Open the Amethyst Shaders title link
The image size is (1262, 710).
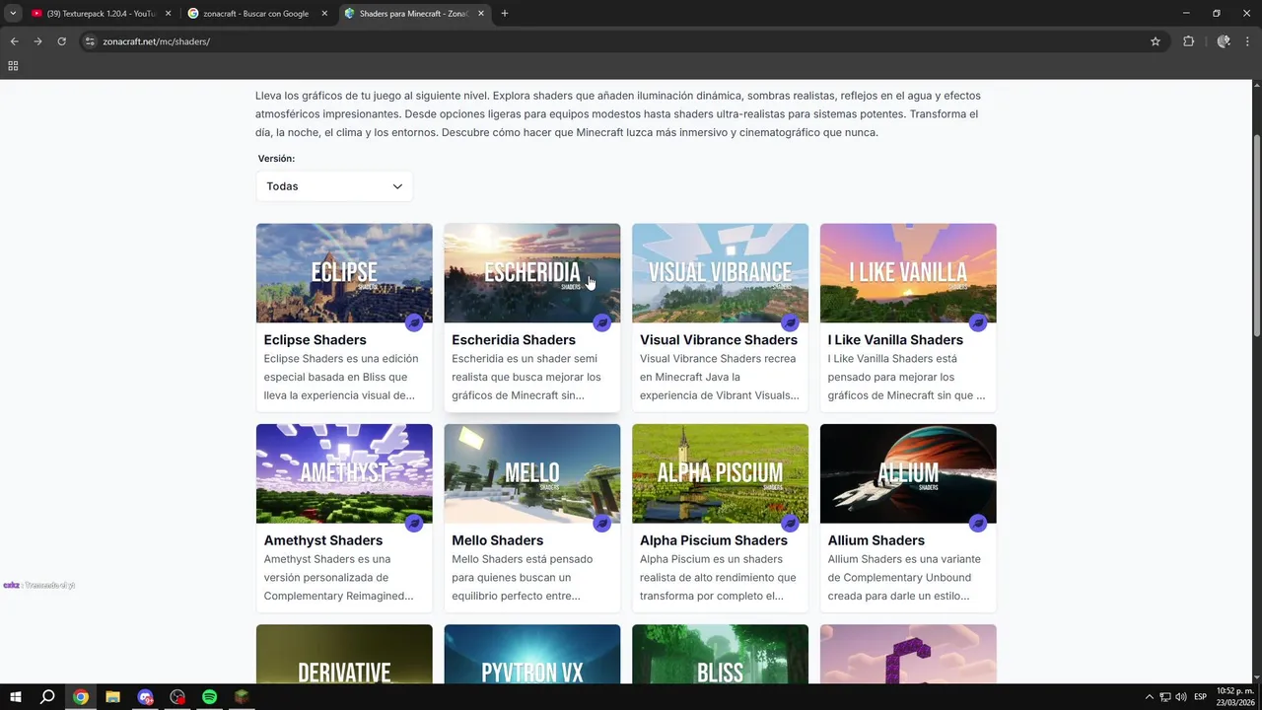click(x=323, y=540)
